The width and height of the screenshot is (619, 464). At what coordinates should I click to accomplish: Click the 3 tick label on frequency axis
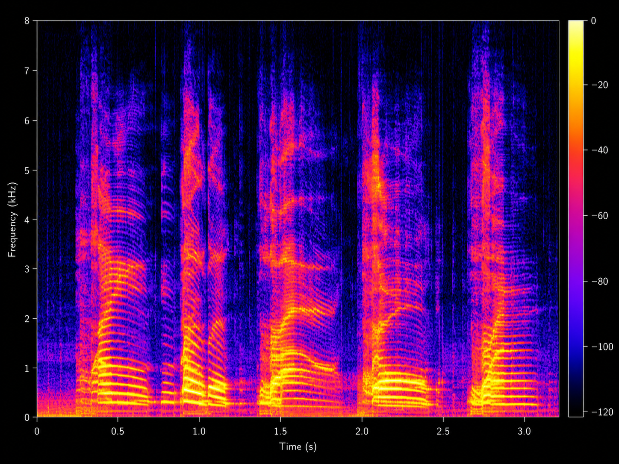pyautogui.click(x=27, y=269)
